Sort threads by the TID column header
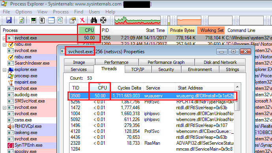Viewport: 272px width, 153px height. [x=79, y=88]
